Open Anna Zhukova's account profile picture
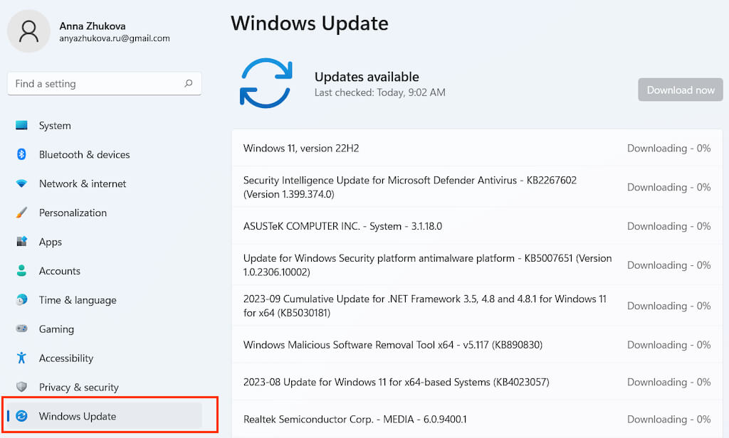729x438 pixels. click(29, 31)
